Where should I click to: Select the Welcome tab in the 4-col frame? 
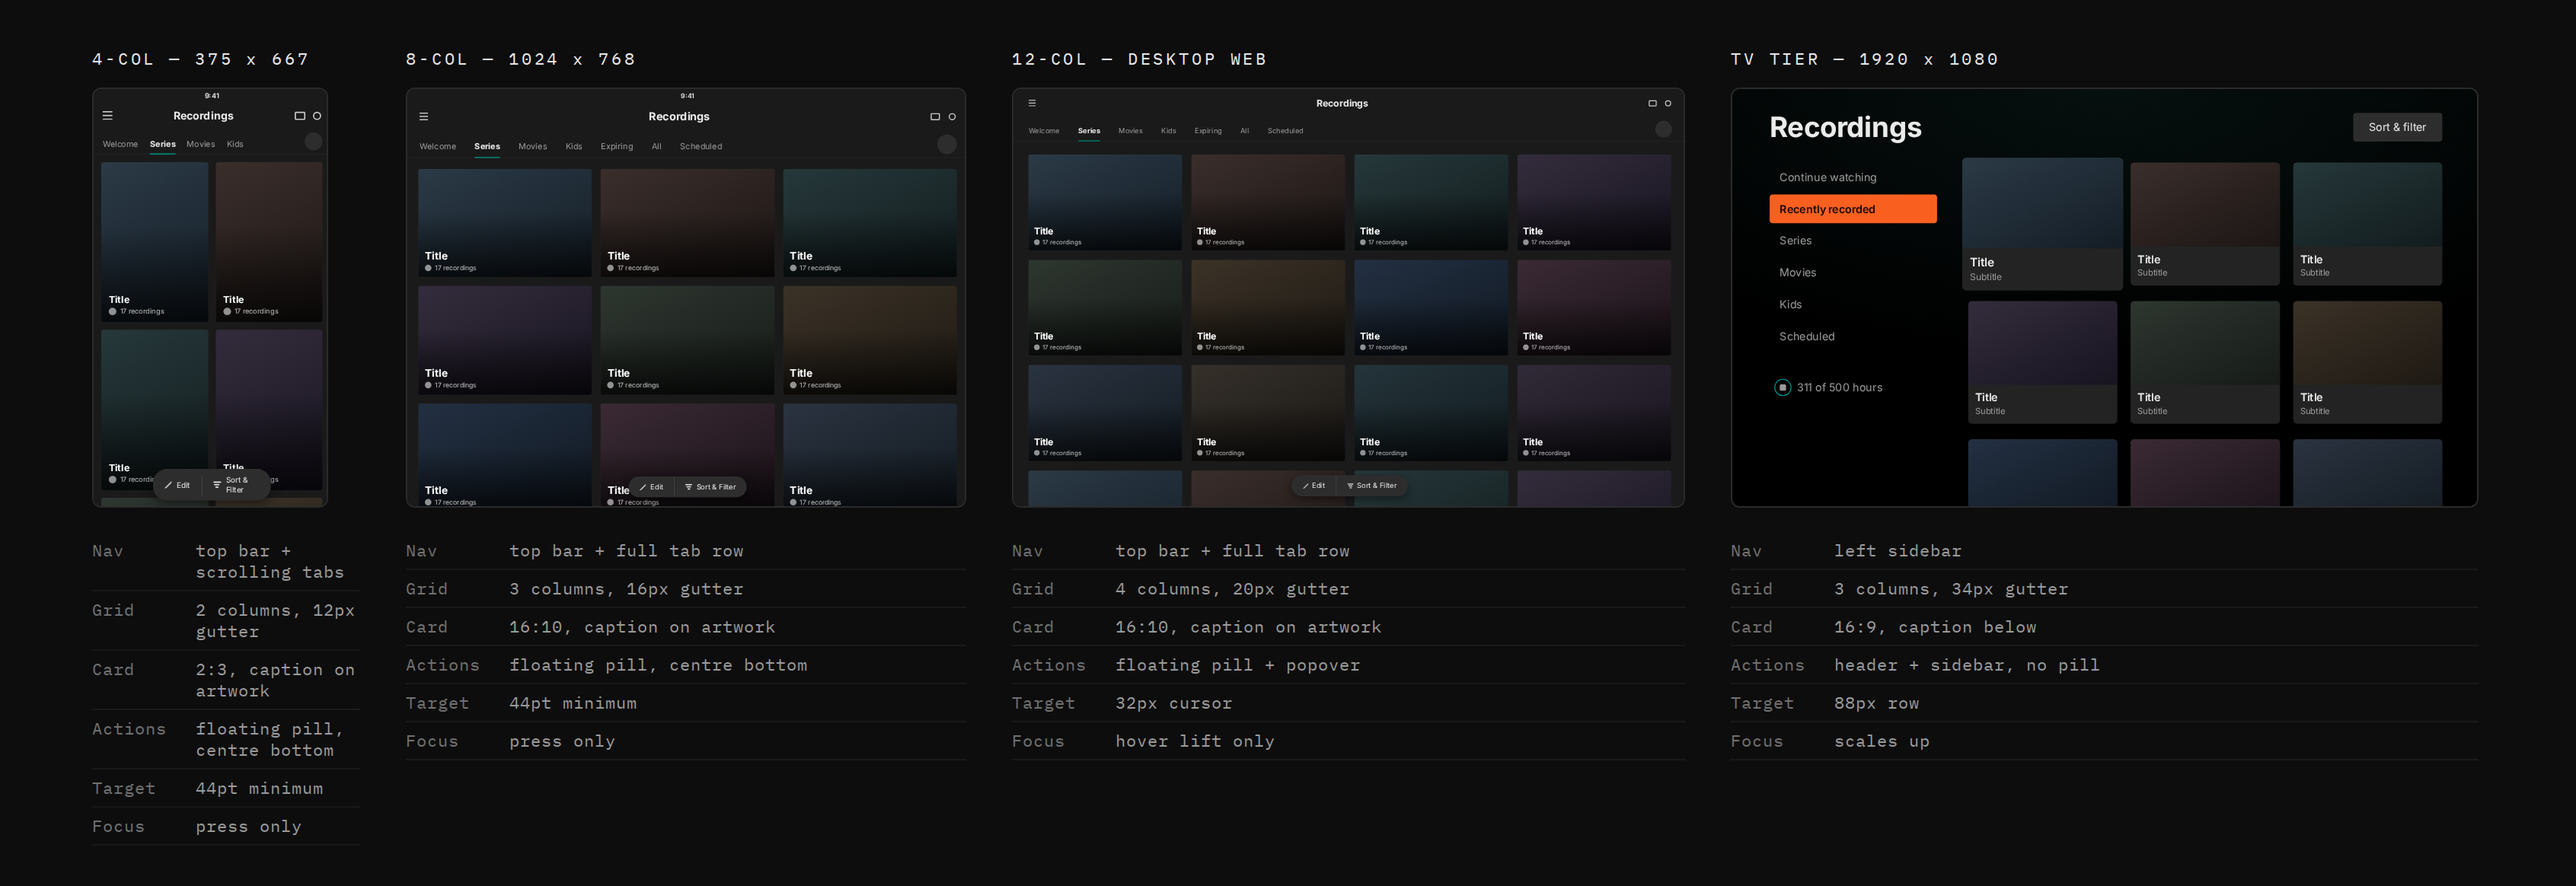[x=120, y=144]
